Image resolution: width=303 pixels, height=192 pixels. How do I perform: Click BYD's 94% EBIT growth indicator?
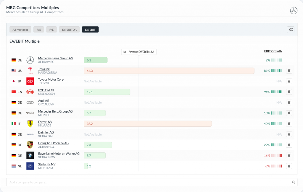[273, 92]
